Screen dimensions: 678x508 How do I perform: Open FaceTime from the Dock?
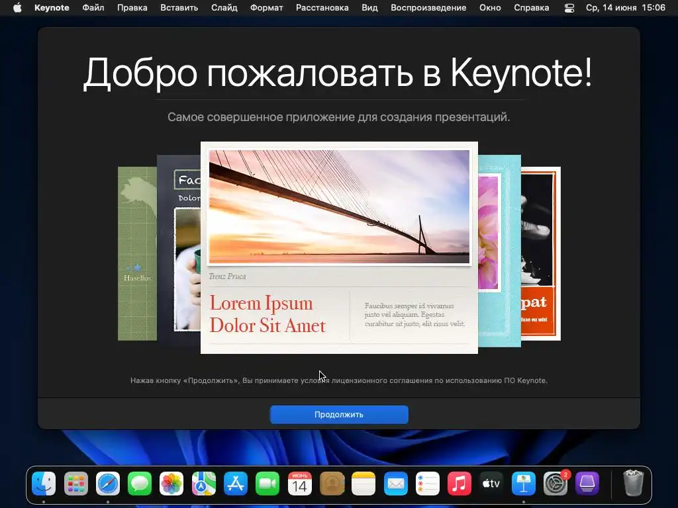267,484
